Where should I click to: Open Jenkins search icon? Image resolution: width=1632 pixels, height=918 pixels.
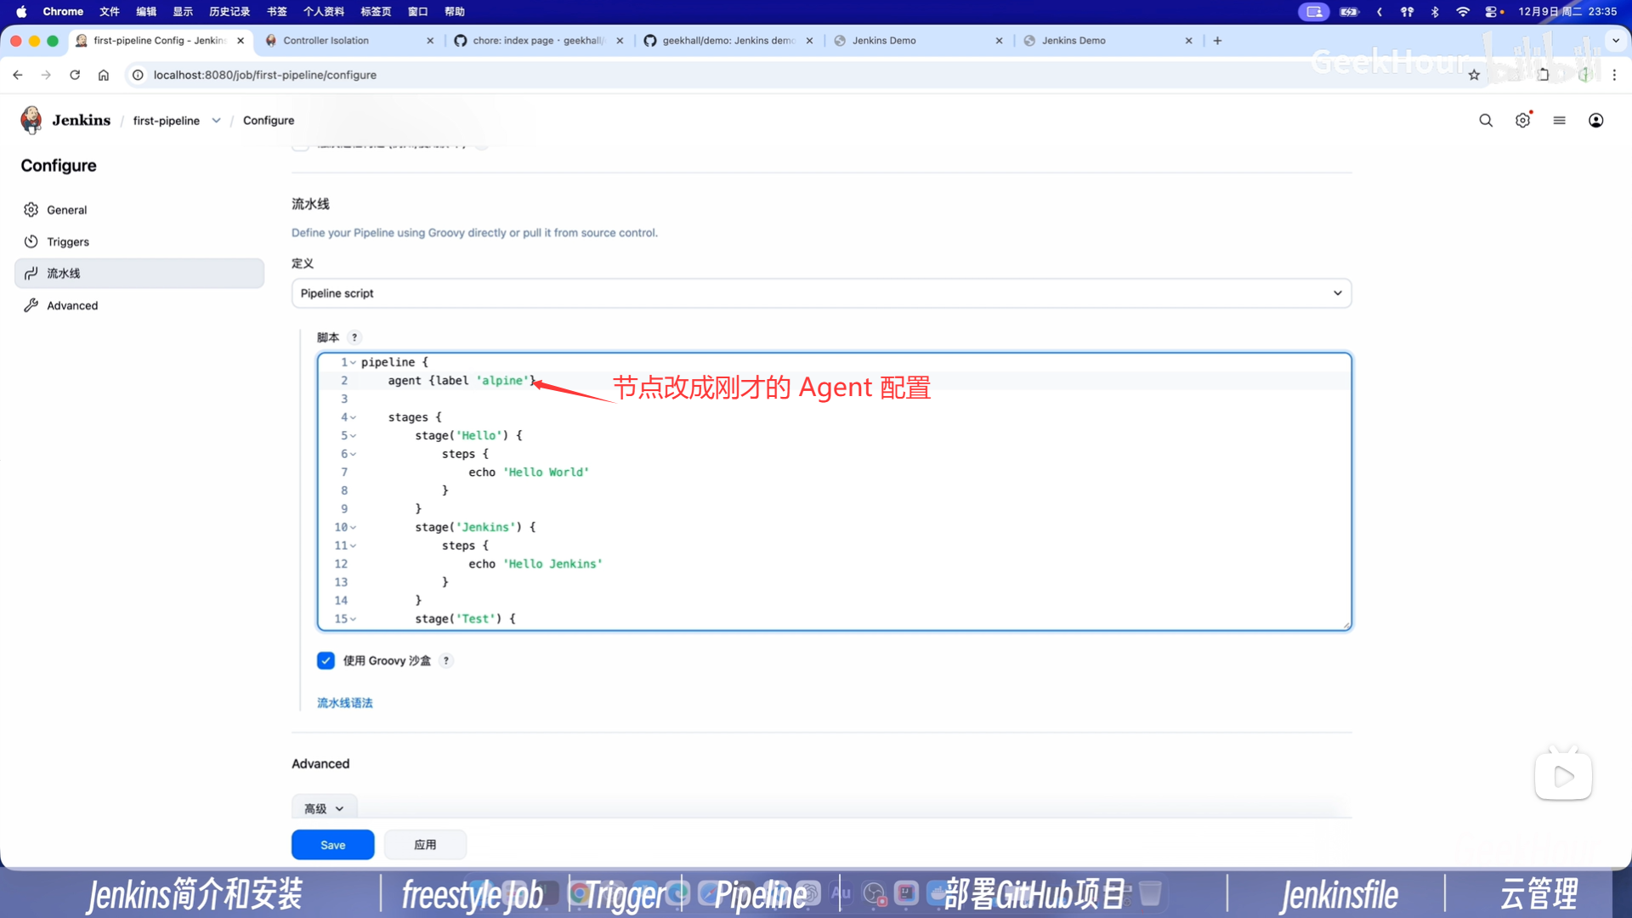tap(1485, 121)
